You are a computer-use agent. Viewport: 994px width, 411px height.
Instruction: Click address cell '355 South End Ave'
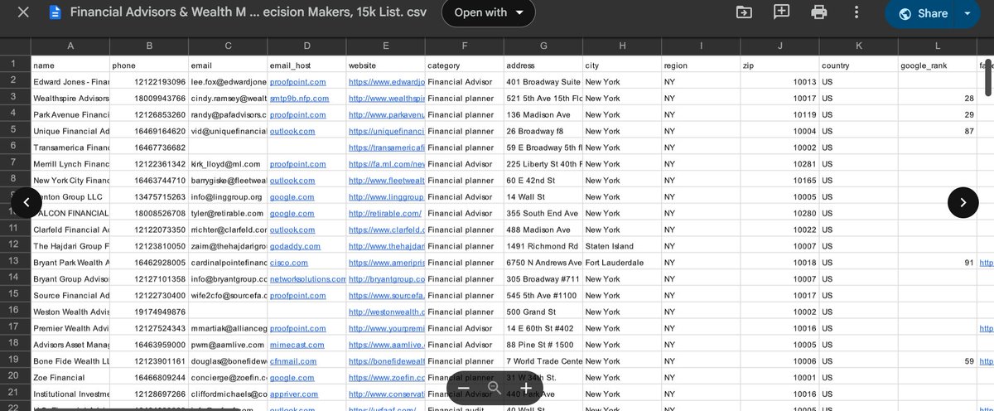click(x=543, y=214)
